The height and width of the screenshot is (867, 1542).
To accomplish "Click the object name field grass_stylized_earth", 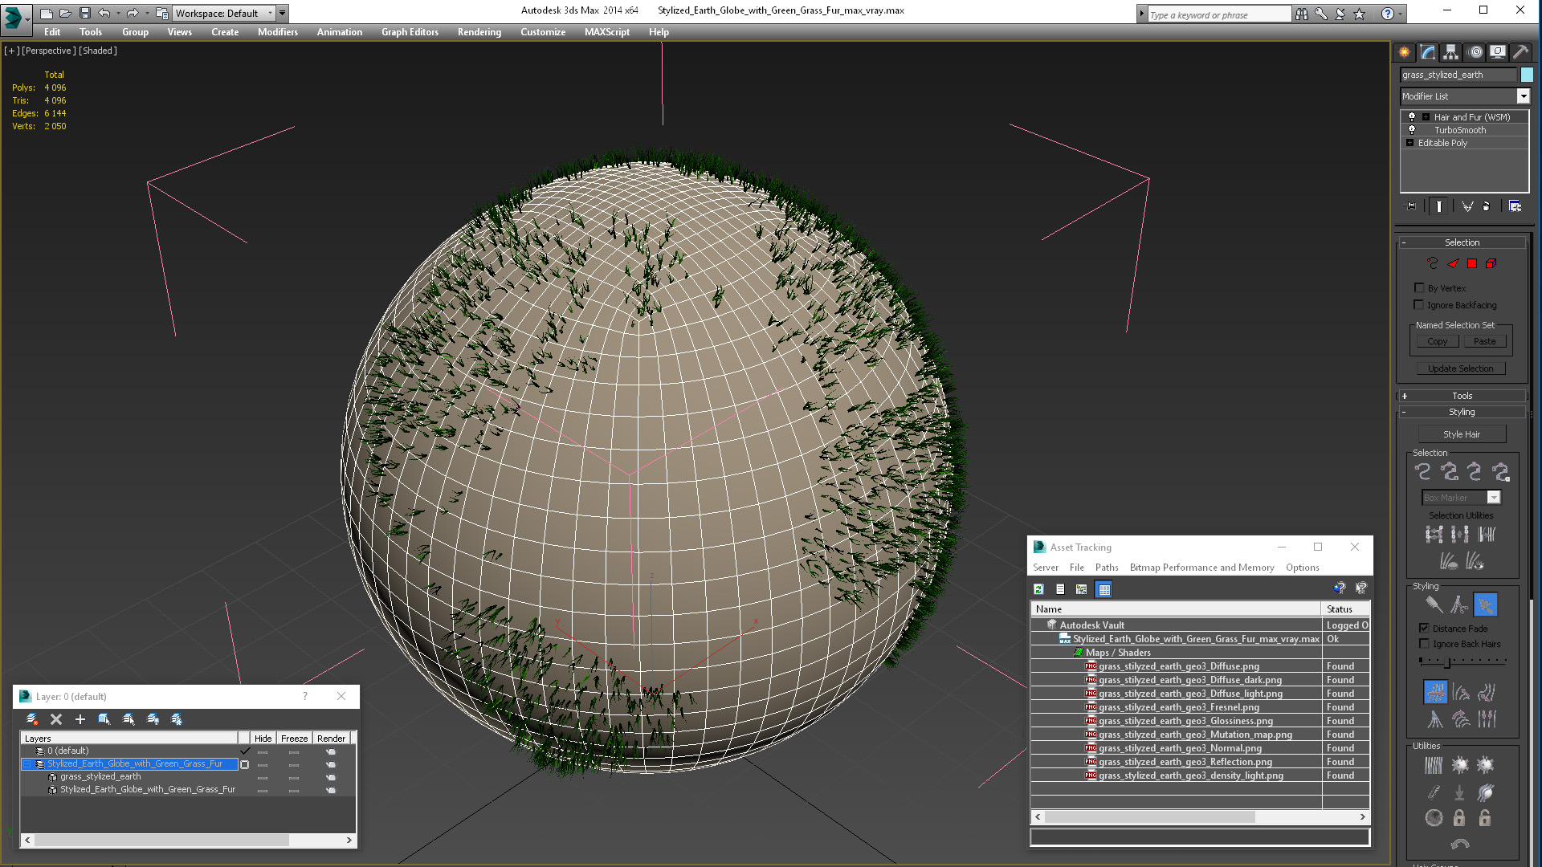I will 1458,75.
